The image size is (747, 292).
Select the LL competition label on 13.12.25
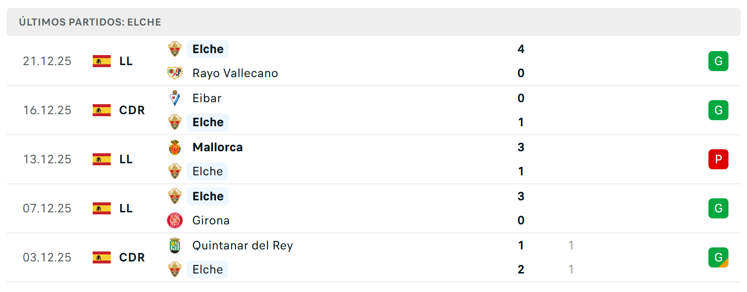(126, 159)
